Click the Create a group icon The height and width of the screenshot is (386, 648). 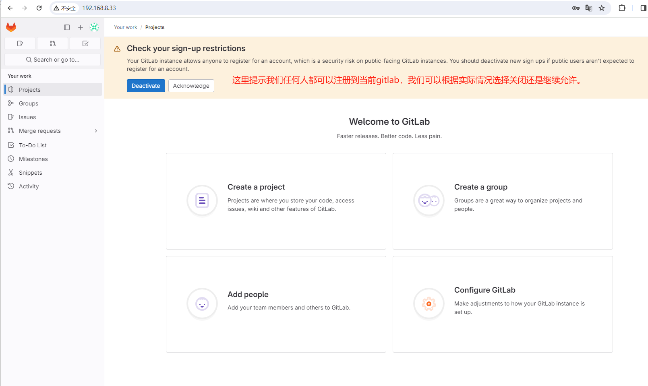[429, 200]
